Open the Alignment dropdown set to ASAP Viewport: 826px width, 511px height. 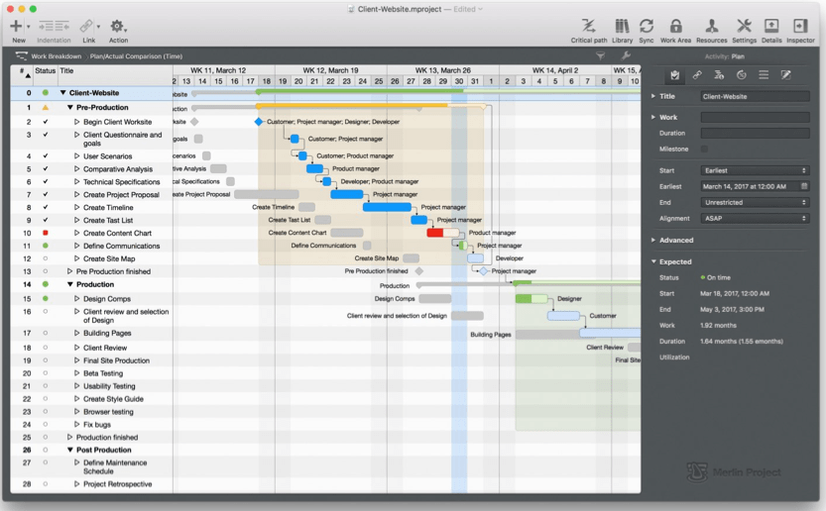(755, 218)
